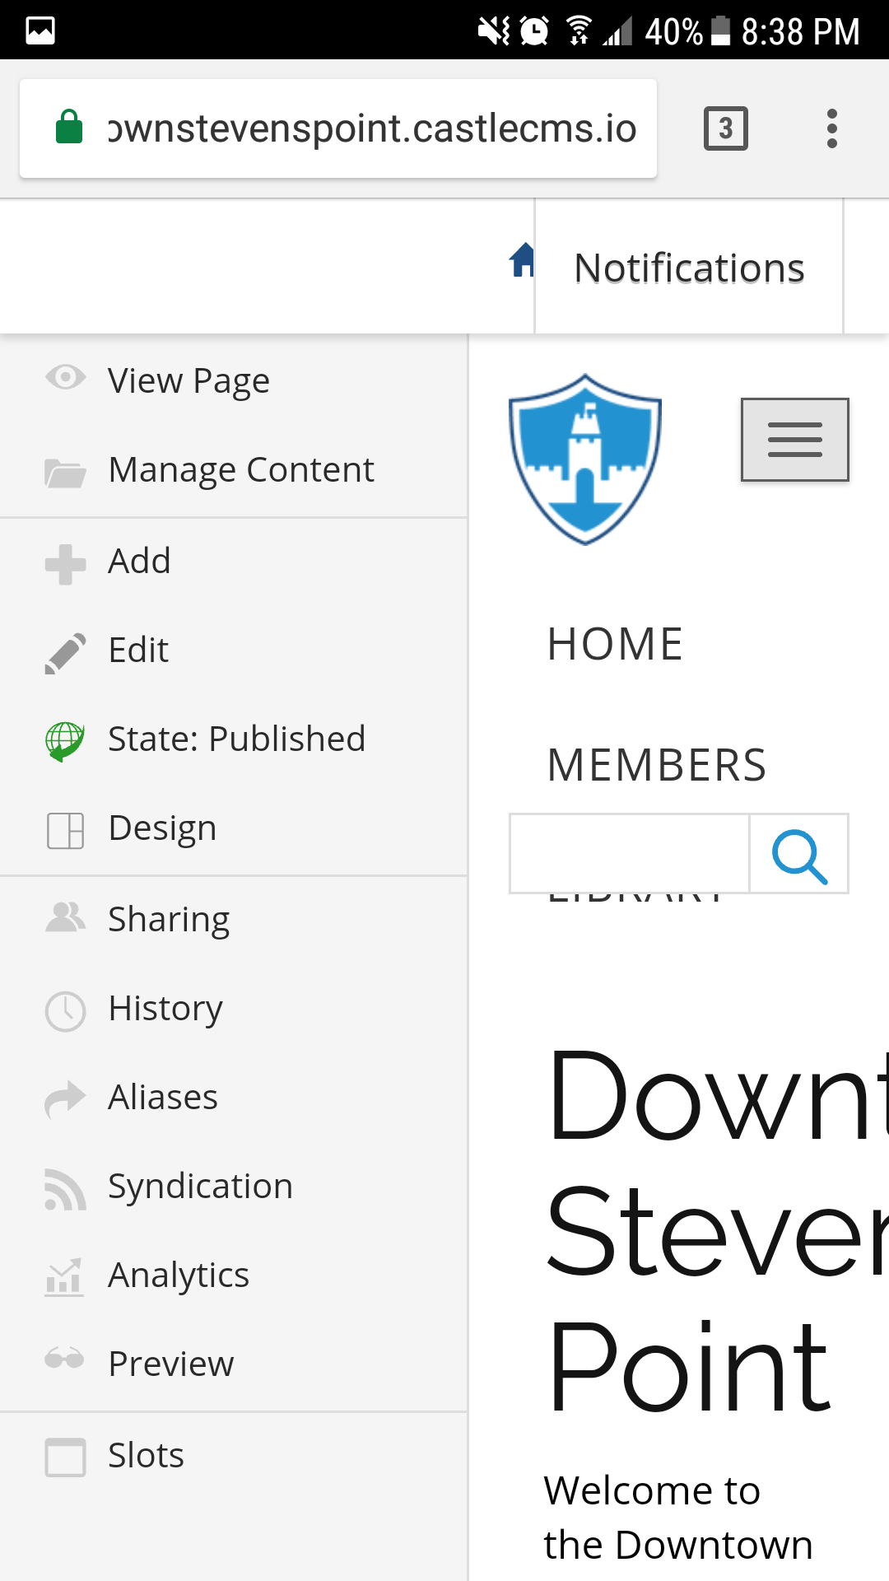
Task: Tap the alarm icon in status bar
Action: pos(534,30)
